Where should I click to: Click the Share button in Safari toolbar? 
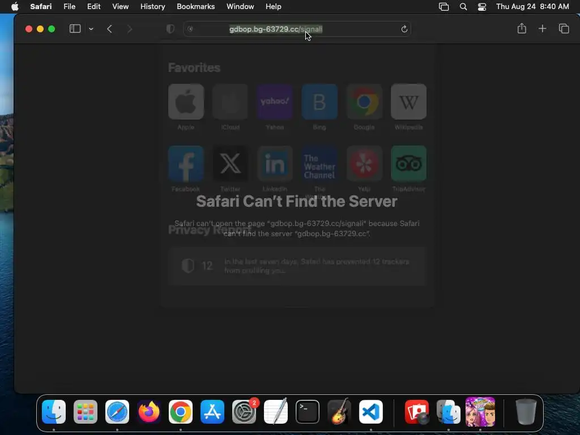pos(522,28)
